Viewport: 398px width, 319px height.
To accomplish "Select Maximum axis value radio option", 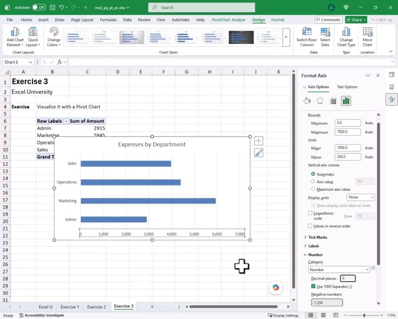I will 313,189.
